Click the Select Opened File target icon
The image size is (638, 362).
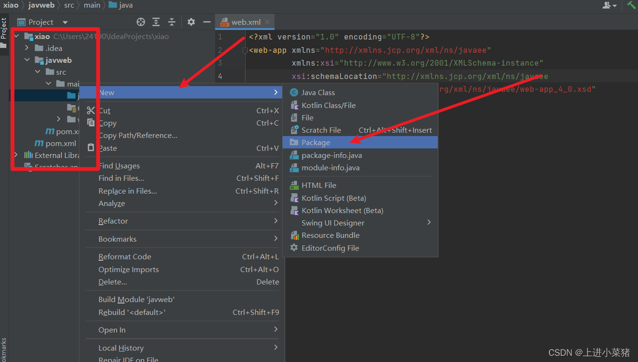coord(140,22)
